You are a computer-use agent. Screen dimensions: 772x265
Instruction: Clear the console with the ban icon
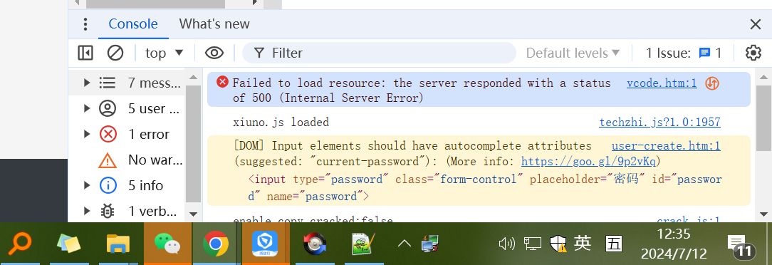point(115,53)
